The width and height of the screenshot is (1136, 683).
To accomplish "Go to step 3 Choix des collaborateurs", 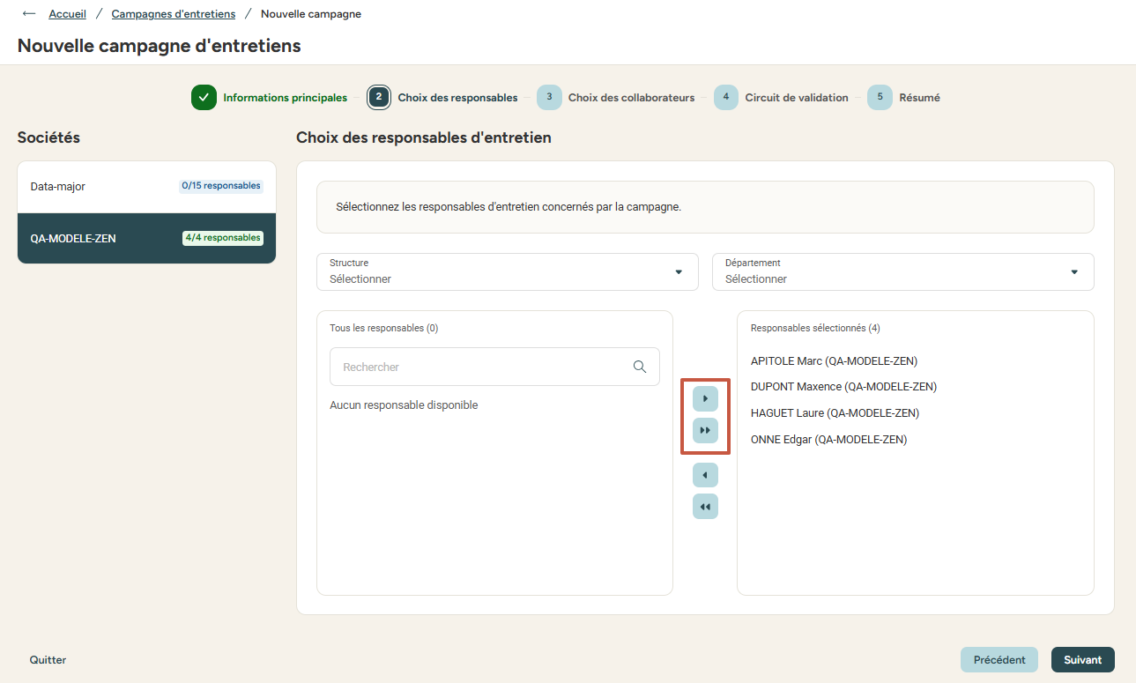I will coord(616,98).
